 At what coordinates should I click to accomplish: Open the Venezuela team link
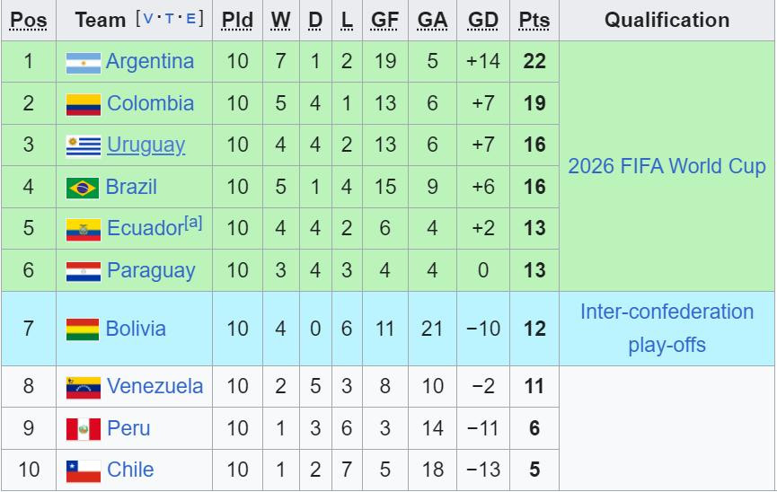click(155, 386)
